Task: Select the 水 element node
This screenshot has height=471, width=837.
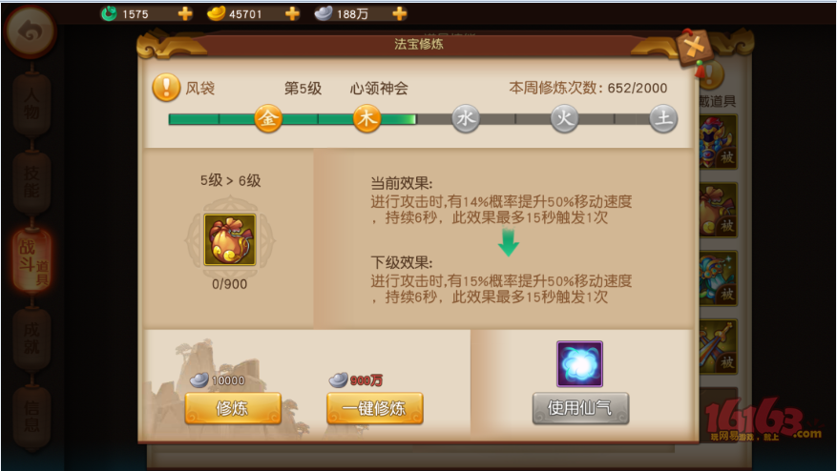Action: [x=466, y=118]
